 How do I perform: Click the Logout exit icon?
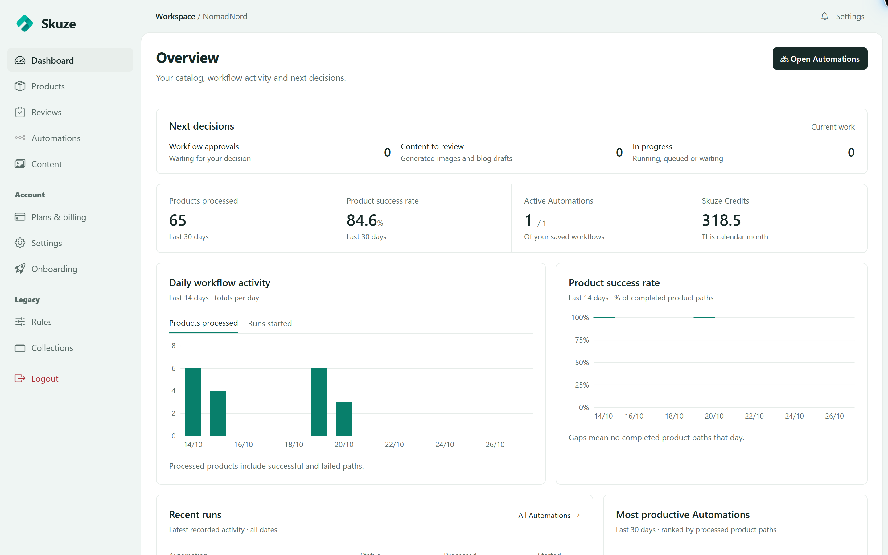click(x=20, y=378)
